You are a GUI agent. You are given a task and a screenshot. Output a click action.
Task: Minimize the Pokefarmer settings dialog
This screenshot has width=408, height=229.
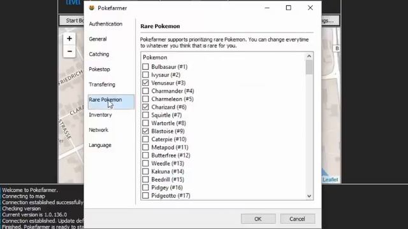click(267, 8)
